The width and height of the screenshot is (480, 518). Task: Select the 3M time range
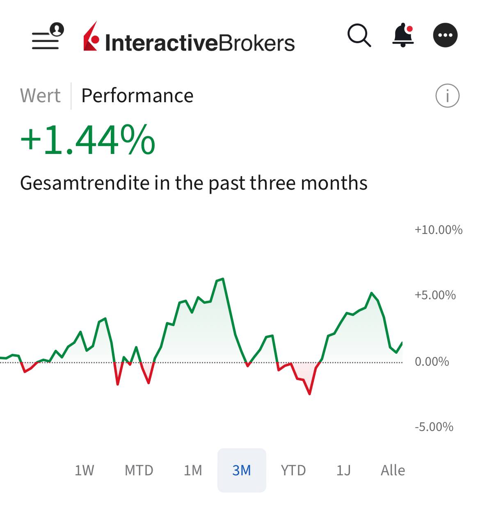242,470
